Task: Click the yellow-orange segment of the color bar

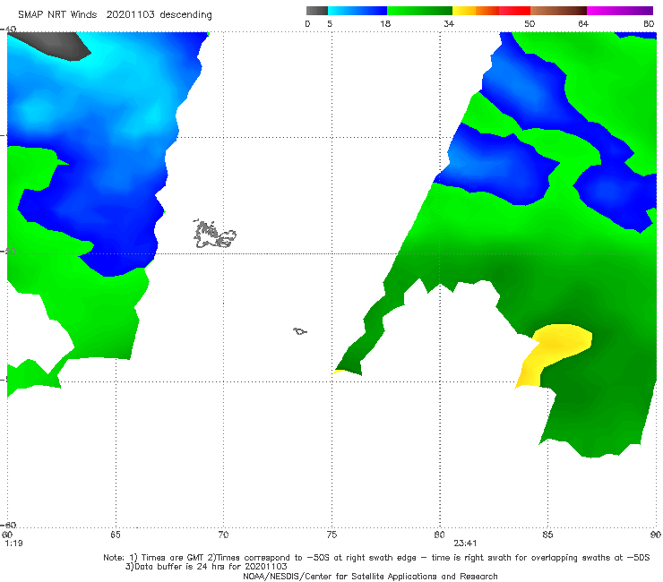Action: pyautogui.click(x=476, y=11)
